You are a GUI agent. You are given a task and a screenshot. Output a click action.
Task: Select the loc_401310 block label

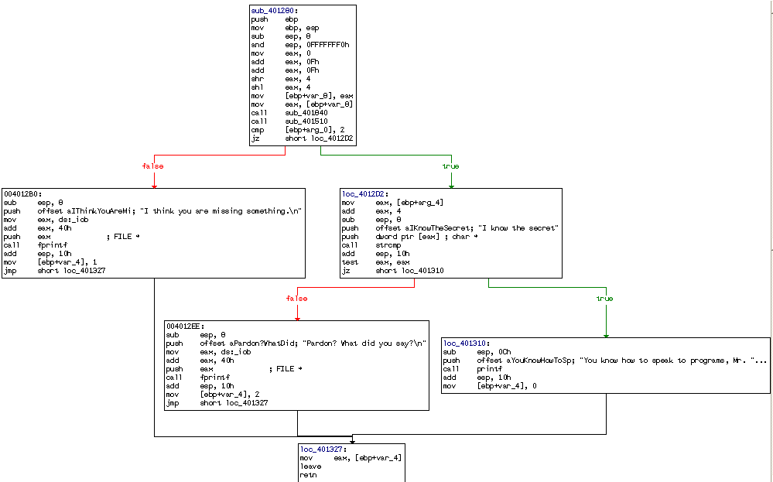click(467, 344)
